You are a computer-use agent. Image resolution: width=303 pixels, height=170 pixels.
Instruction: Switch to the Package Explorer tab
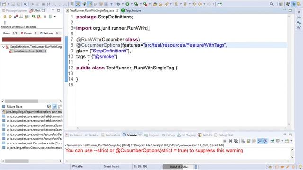coord(15,10)
